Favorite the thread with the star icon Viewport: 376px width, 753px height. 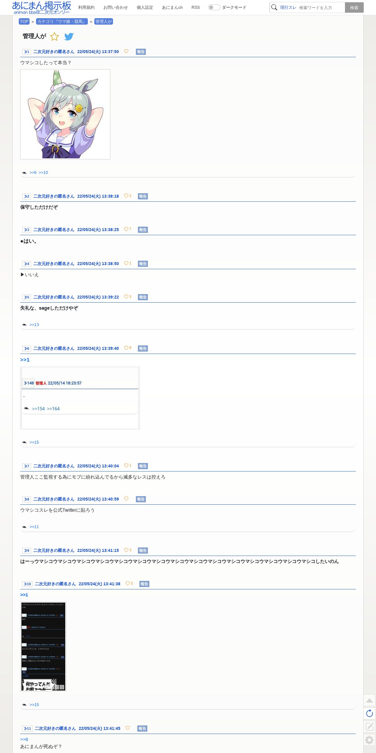click(54, 37)
